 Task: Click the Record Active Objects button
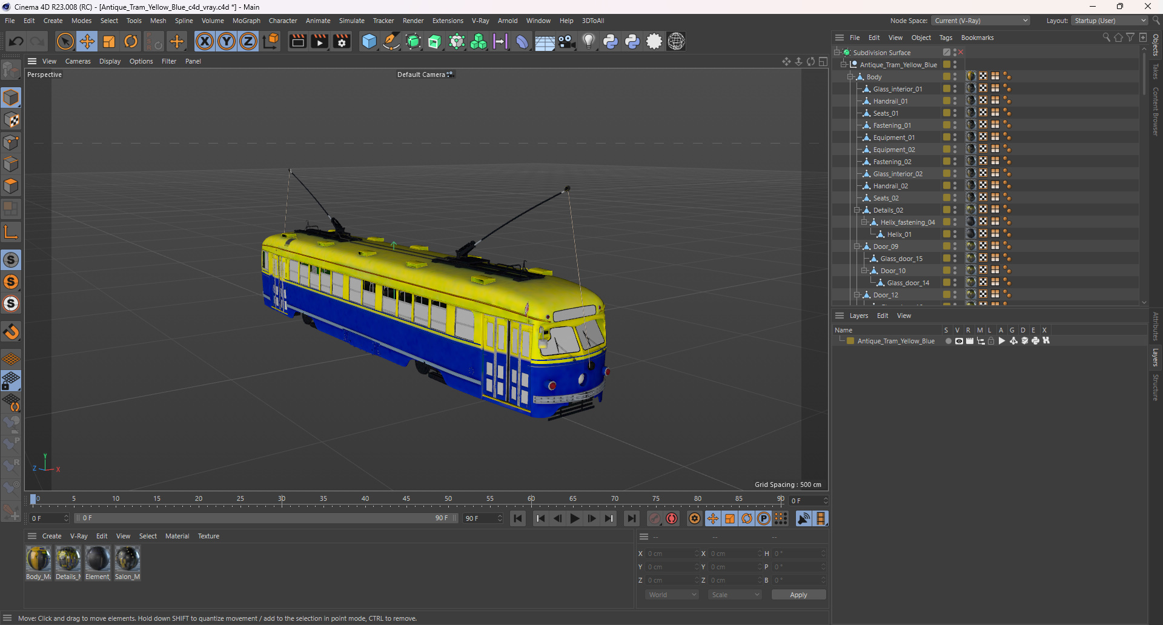click(655, 518)
